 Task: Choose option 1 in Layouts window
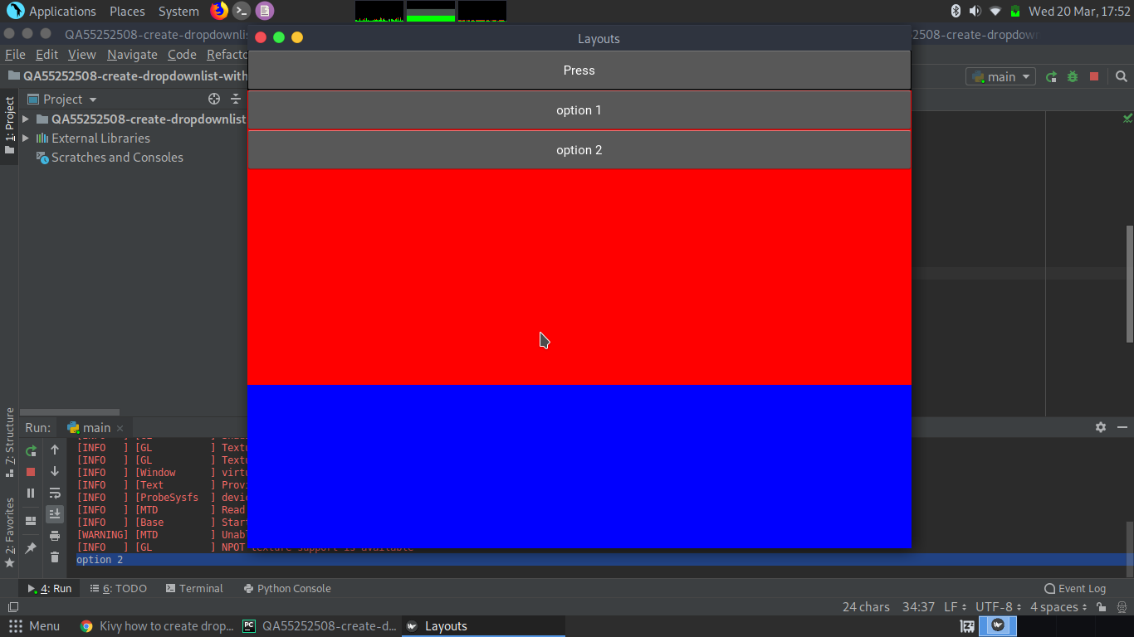click(579, 110)
